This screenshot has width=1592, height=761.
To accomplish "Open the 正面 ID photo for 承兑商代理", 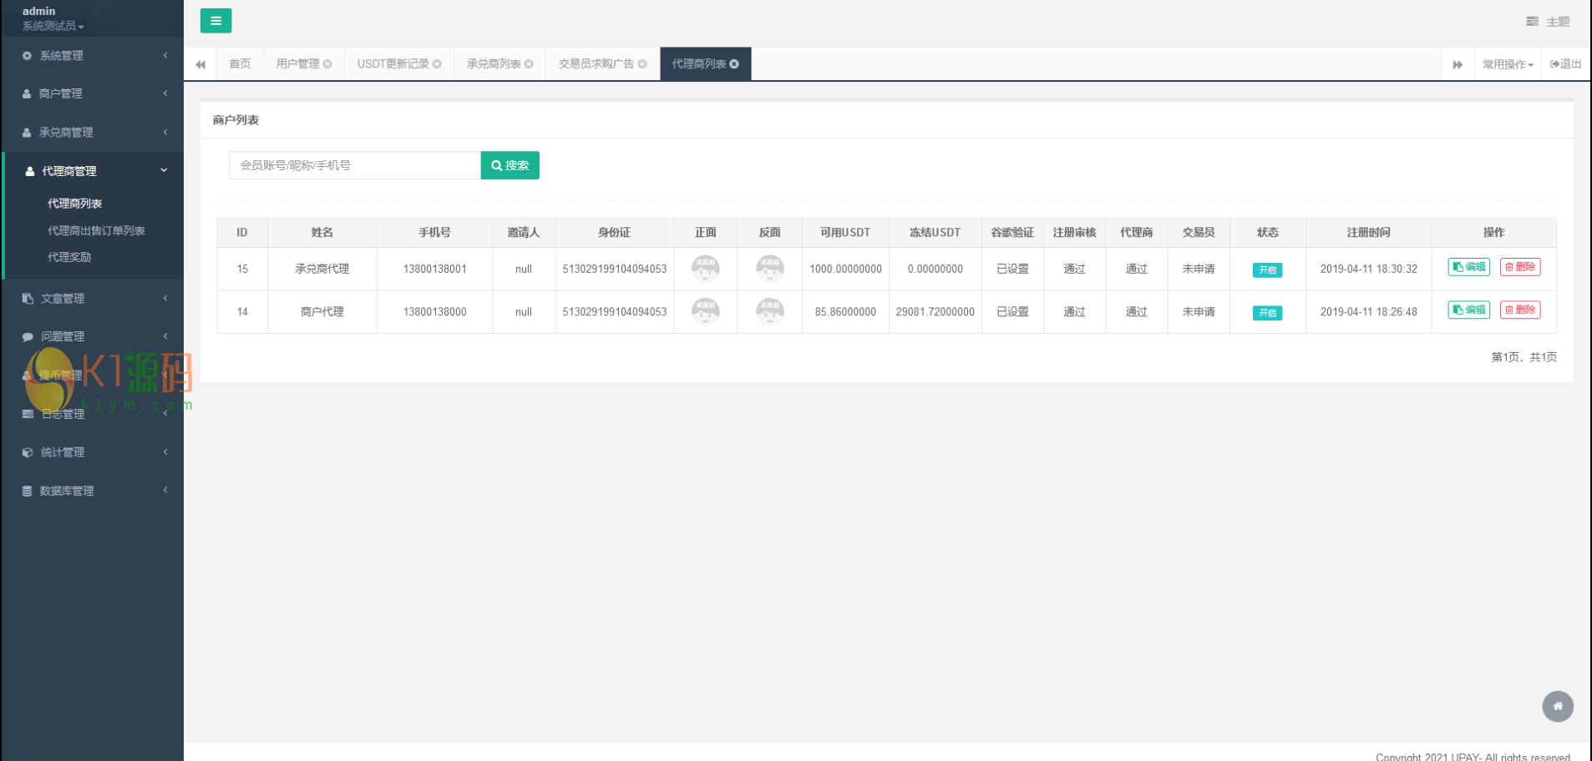I will pos(706,269).
